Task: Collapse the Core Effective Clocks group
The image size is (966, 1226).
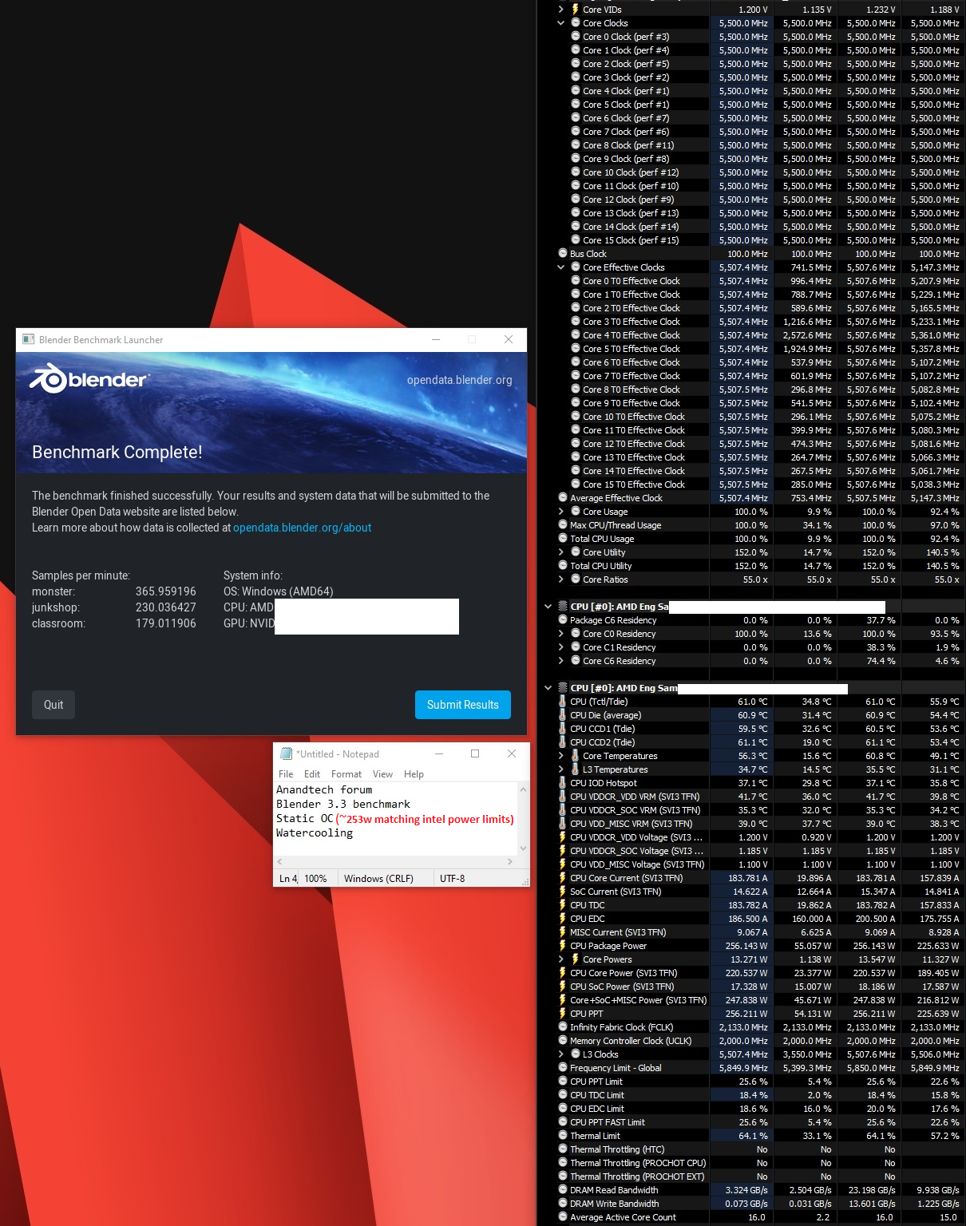Action: pyautogui.click(x=561, y=267)
